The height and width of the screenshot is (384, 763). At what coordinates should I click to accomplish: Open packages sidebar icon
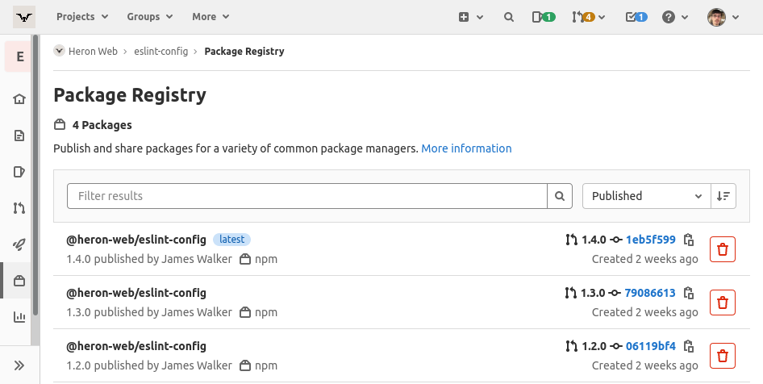pyautogui.click(x=19, y=281)
